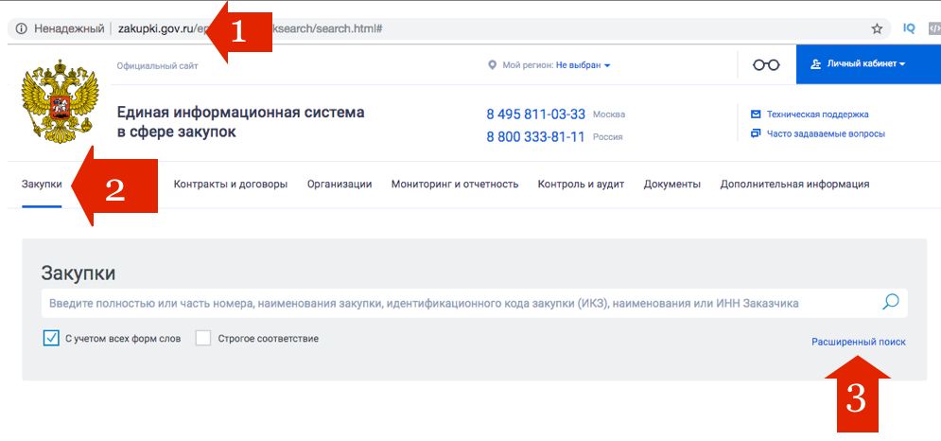
Task: Open Расширенный поиск link
Action: [x=859, y=342]
